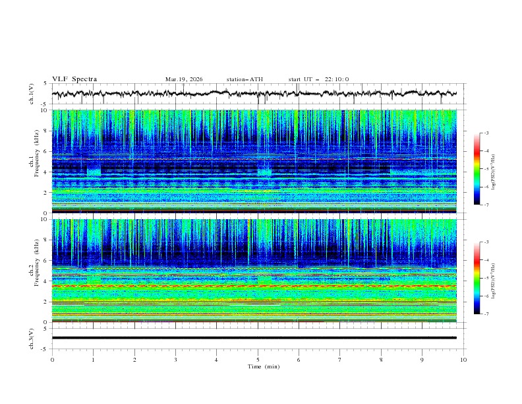Click time axis tick label "6"
522x404 pixels.
pos(299,360)
